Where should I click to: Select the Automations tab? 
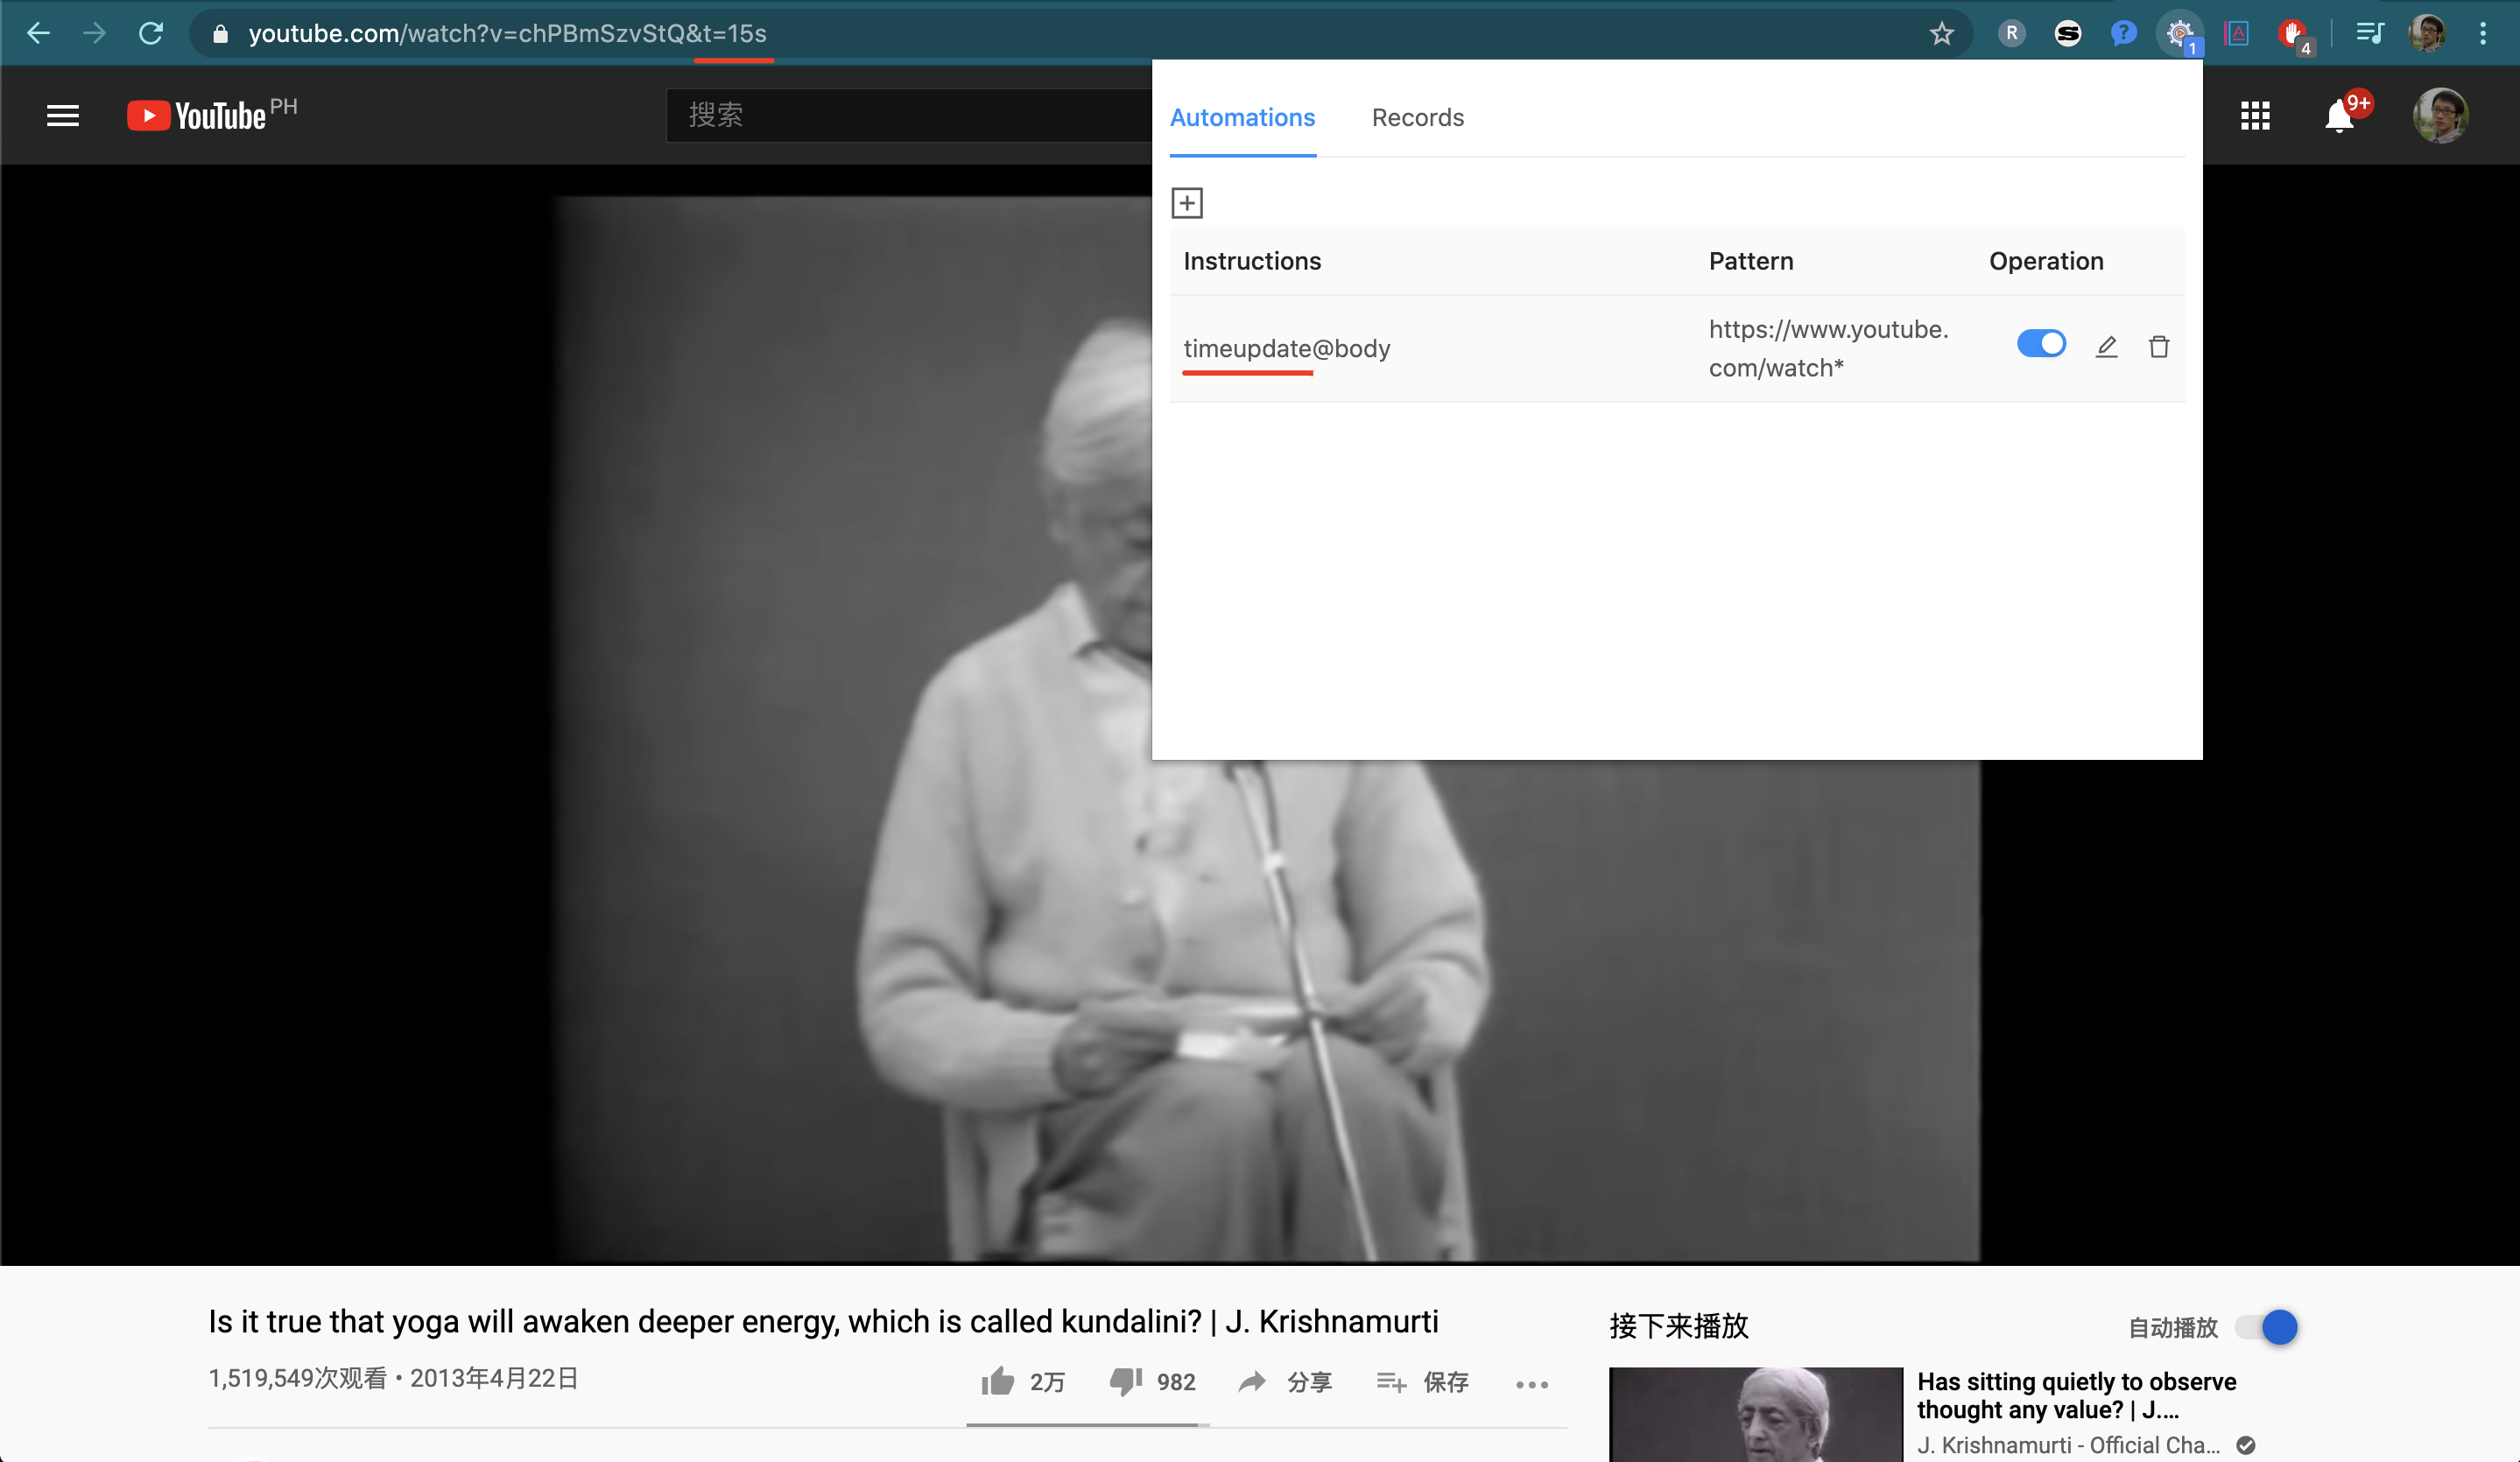(x=1242, y=117)
